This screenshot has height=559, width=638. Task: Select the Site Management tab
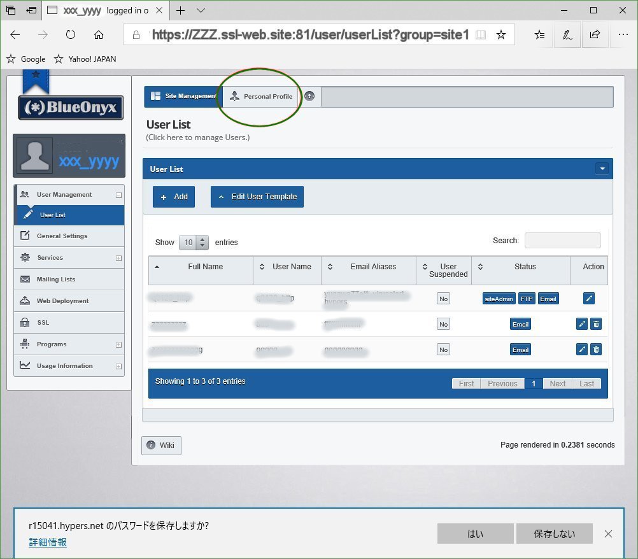point(183,96)
